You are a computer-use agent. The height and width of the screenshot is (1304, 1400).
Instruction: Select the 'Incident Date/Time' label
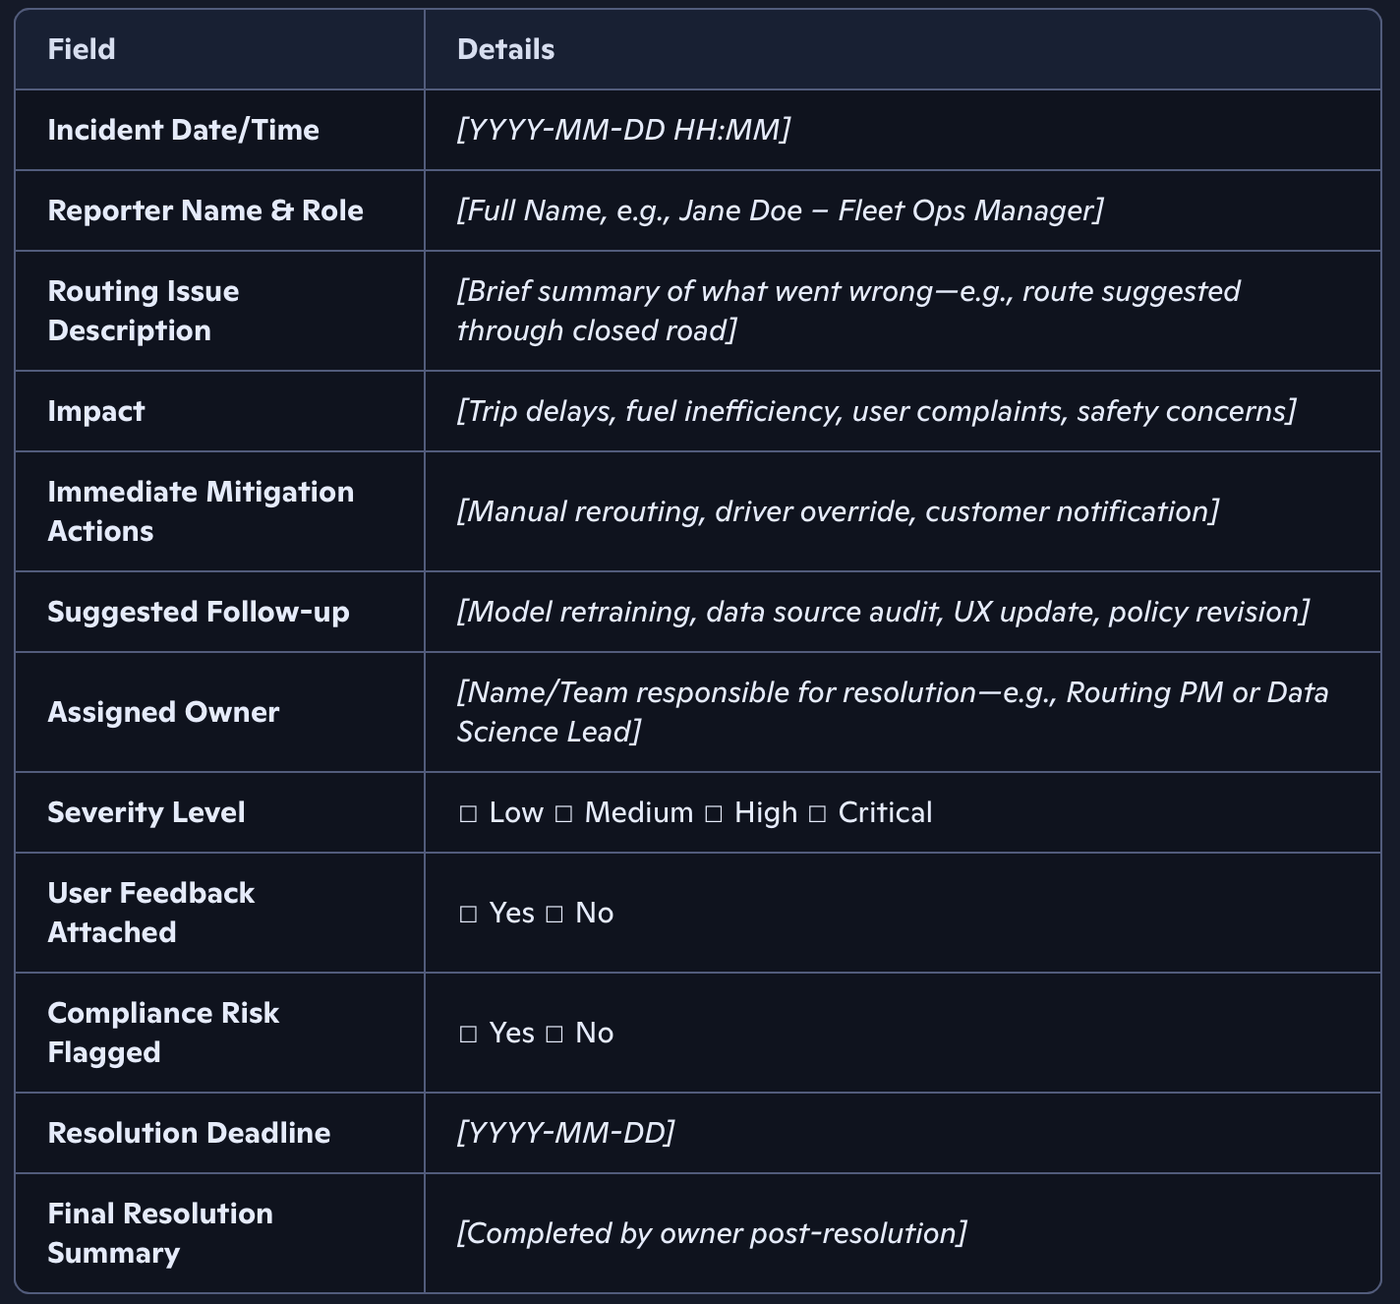point(183,130)
